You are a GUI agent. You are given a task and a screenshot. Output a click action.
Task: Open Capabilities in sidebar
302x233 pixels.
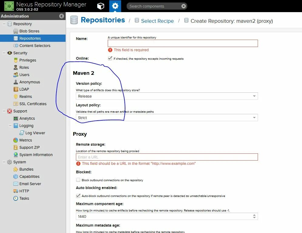click(29, 176)
